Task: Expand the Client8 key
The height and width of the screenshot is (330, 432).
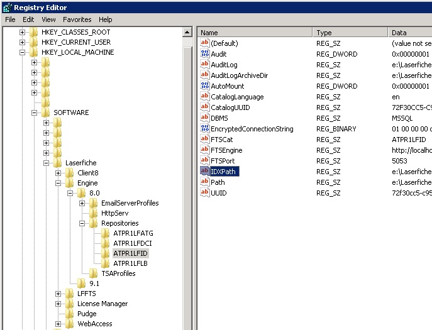Action: (x=58, y=173)
